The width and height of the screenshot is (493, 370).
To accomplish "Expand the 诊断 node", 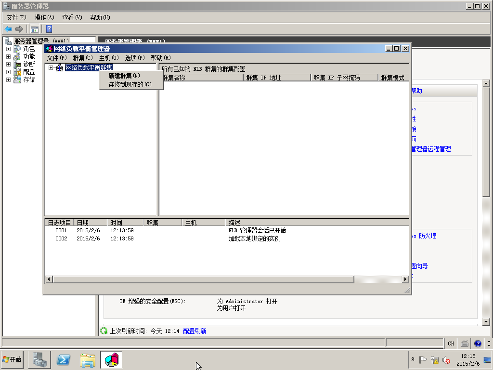I will tap(9, 64).
